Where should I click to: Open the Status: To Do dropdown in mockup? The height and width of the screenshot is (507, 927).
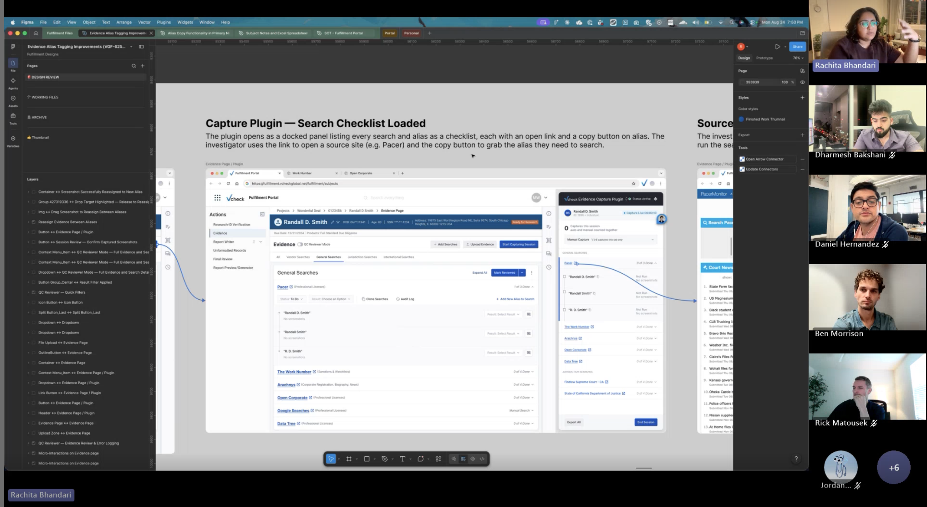pos(291,299)
